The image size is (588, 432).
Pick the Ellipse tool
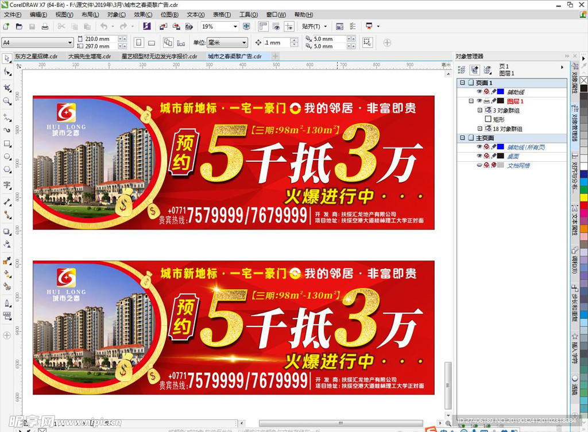[x=7, y=157]
